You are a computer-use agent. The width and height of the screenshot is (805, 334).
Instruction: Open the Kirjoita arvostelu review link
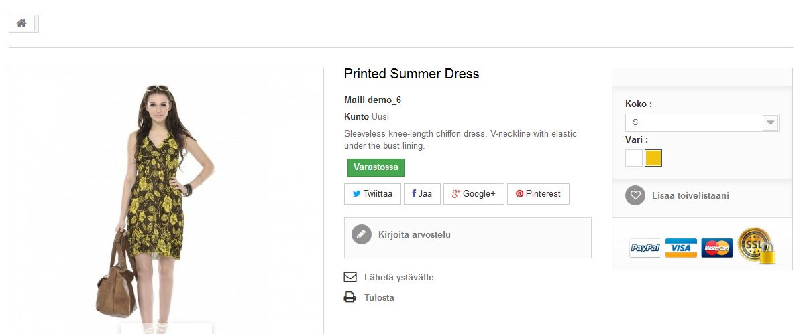pyautogui.click(x=415, y=234)
